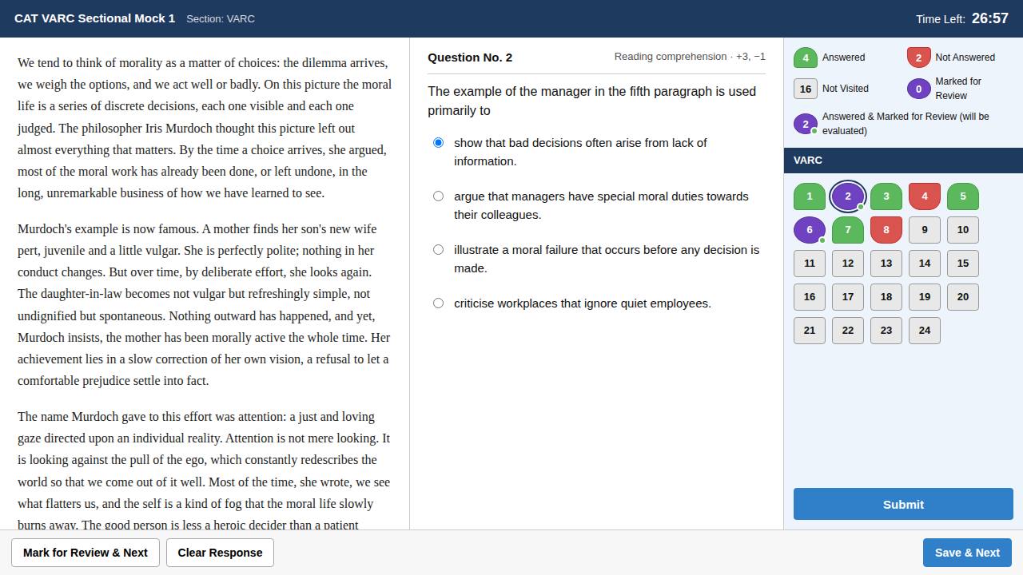
Task: Clear the selected response
Action: pos(220,553)
